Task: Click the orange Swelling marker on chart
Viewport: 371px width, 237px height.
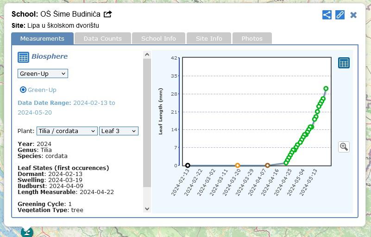Action: point(238,165)
